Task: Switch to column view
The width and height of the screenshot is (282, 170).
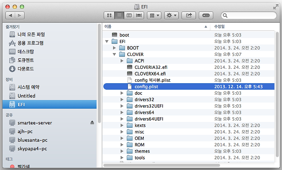Action: point(129,16)
